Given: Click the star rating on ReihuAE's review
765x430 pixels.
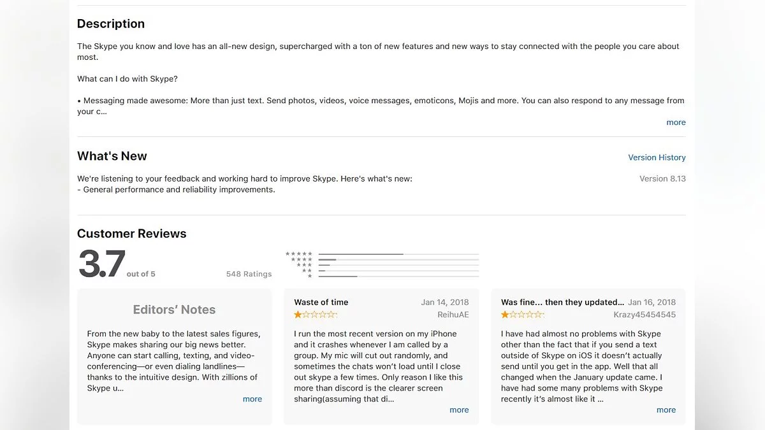Looking at the screenshot, I should tap(315, 315).
